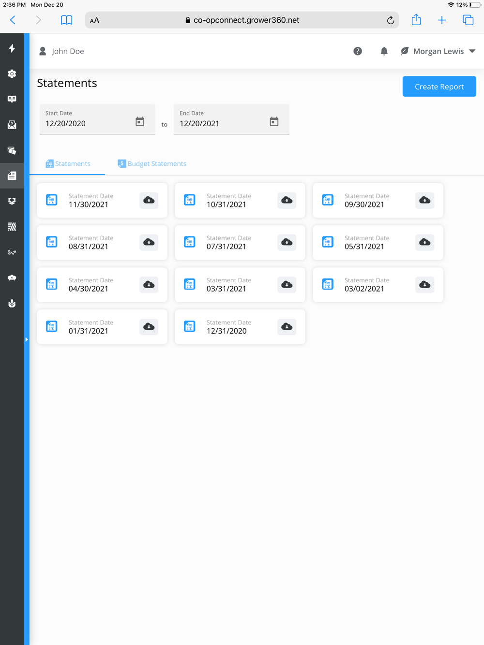This screenshot has width=484, height=645.
Task: Expand the Morgan Lewis account dropdown
Action: click(439, 51)
